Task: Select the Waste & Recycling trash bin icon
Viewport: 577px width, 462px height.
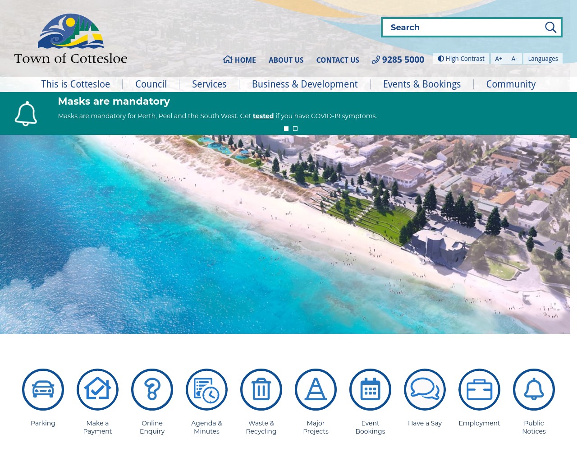Action: point(261,389)
